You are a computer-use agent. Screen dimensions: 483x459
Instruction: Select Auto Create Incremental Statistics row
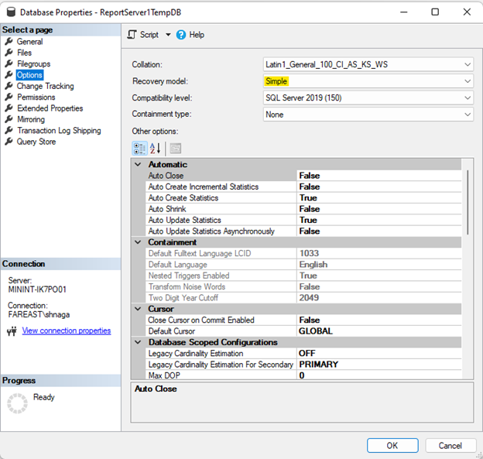click(x=303, y=187)
